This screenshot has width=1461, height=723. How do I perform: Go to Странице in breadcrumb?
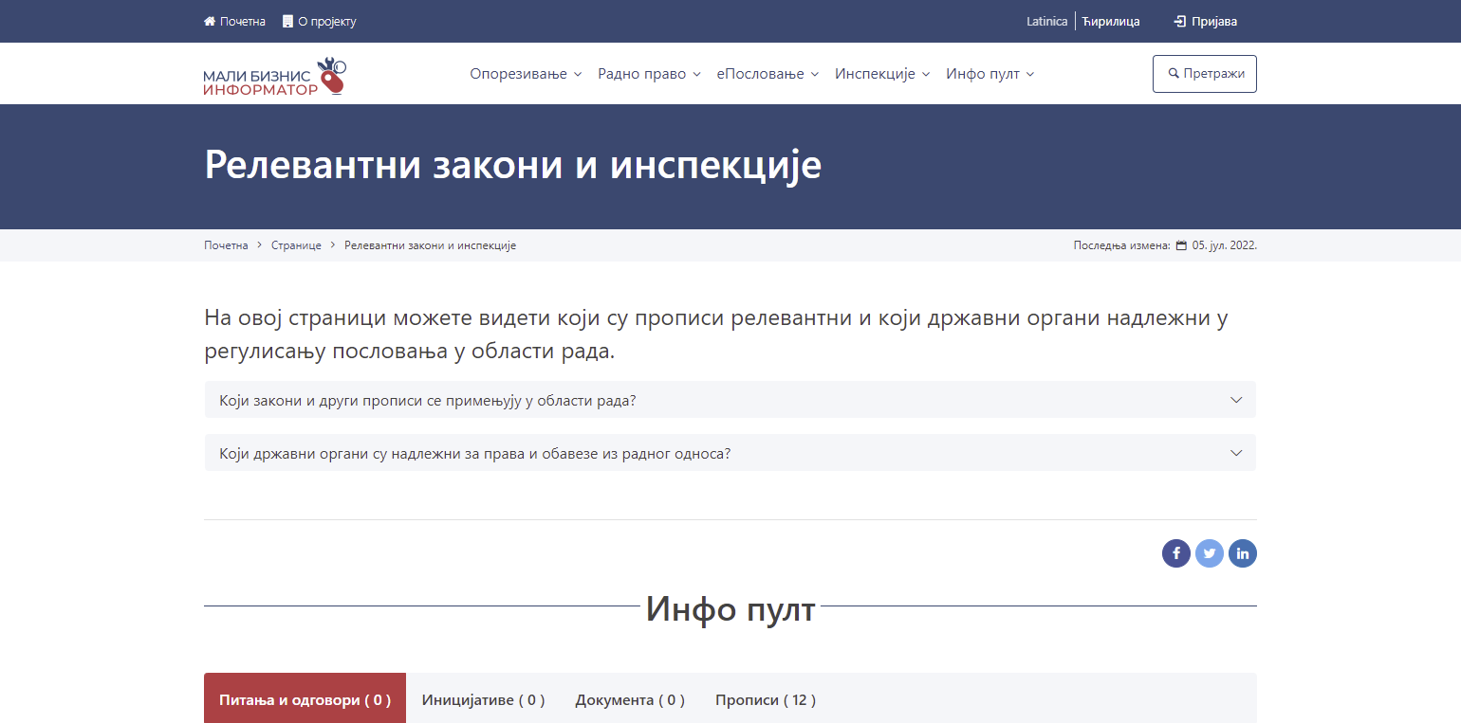pyautogui.click(x=296, y=245)
